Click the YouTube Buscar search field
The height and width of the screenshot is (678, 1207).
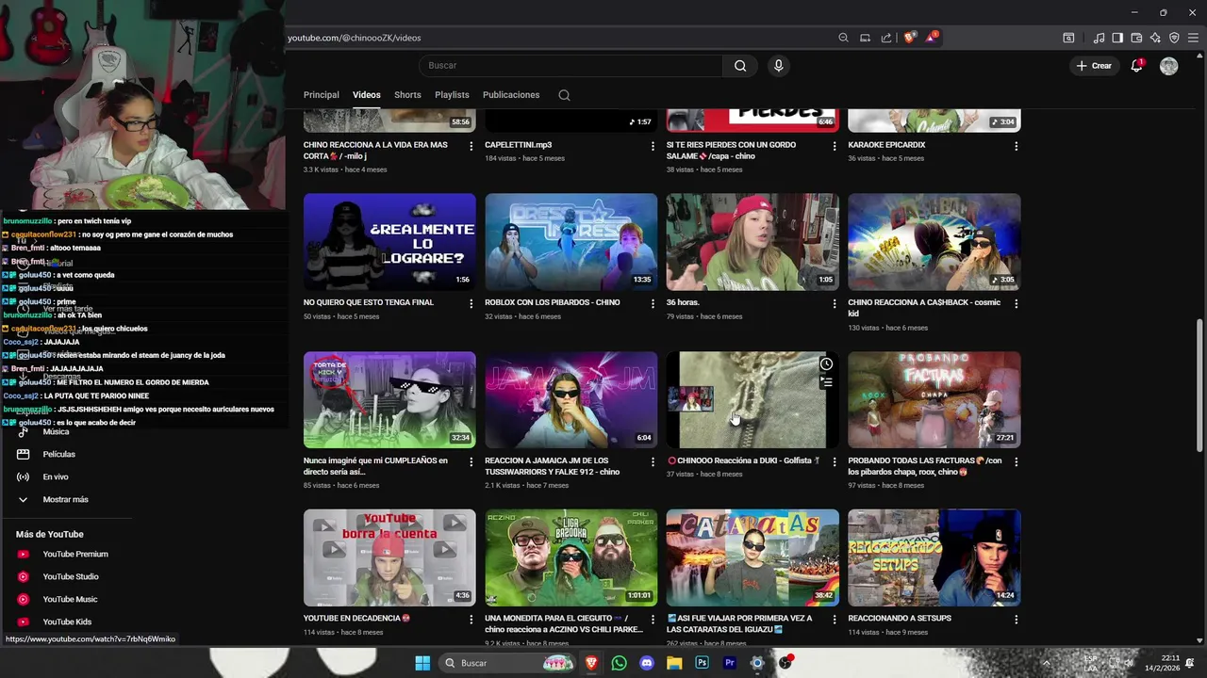[x=570, y=66]
